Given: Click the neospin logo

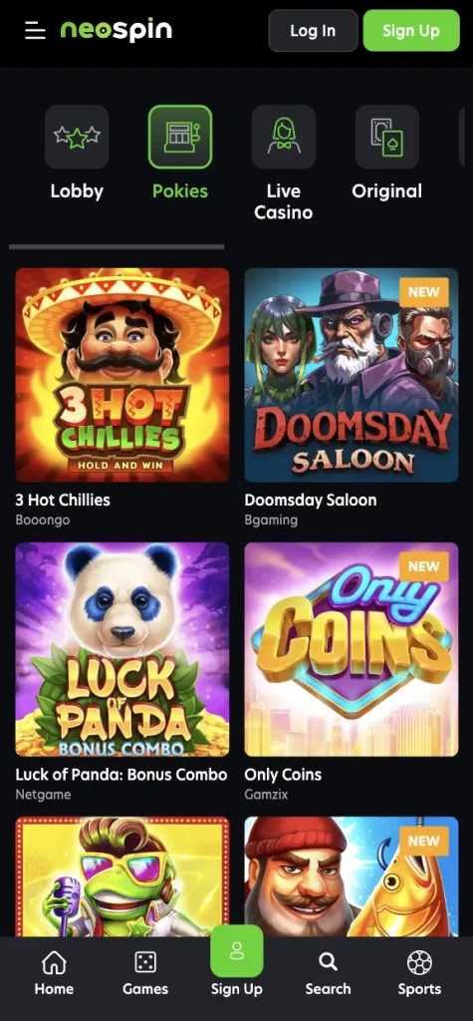Looking at the screenshot, I should coord(117,30).
